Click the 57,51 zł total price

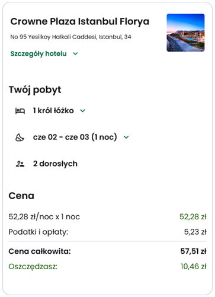pos(194,251)
